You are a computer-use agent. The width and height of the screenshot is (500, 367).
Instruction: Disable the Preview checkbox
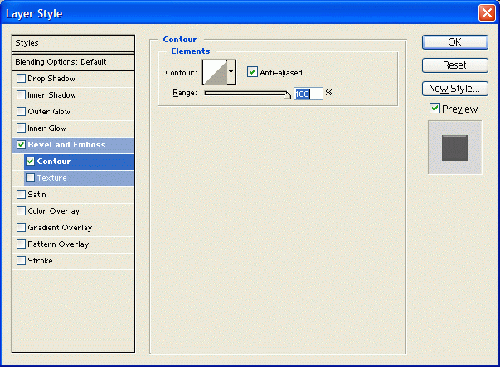pos(434,109)
